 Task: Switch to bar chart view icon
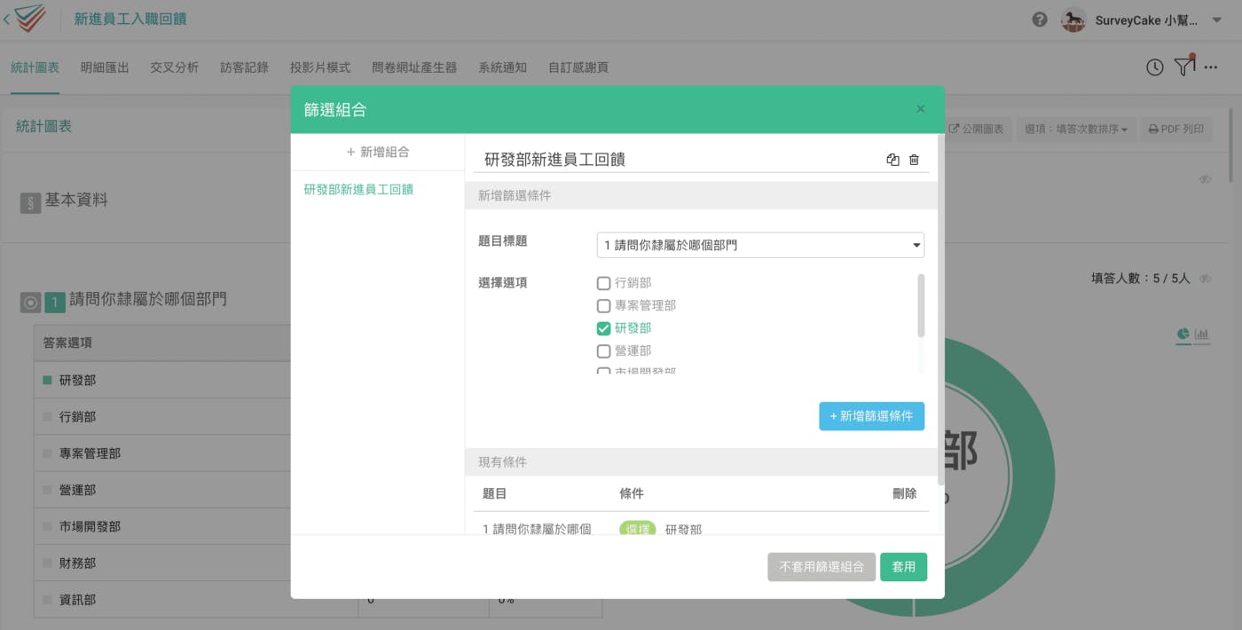[1202, 335]
